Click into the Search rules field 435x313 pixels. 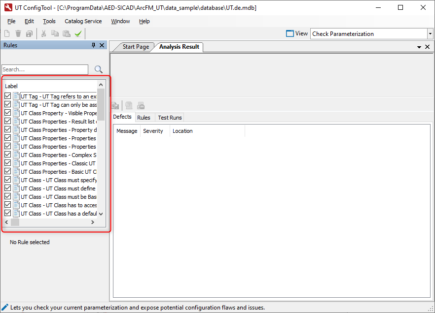45,69
